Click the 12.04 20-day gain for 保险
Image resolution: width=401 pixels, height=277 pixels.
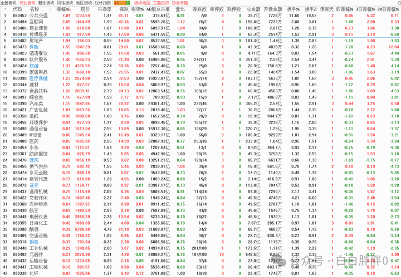394,47
